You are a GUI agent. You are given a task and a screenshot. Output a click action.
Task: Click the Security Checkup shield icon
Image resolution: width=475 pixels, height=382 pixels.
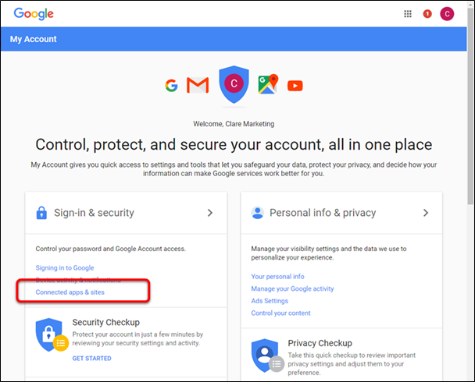click(x=52, y=334)
